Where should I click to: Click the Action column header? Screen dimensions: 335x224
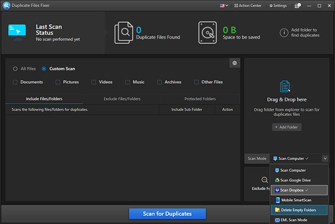pos(227,109)
